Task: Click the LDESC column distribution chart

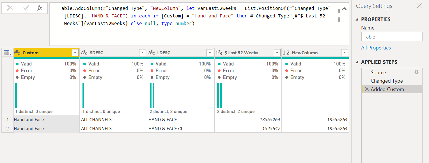Action: click(x=152, y=95)
